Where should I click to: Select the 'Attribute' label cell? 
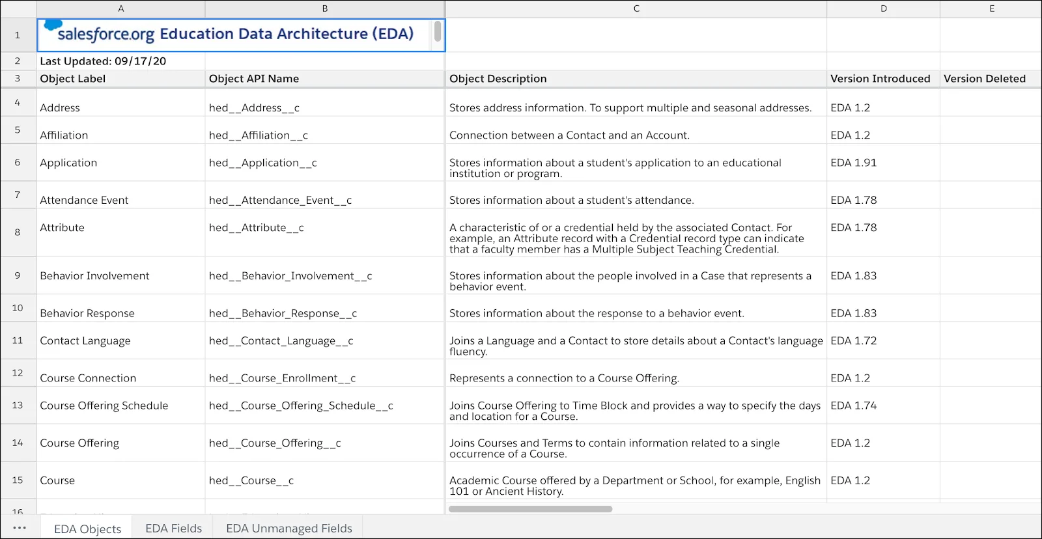120,233
